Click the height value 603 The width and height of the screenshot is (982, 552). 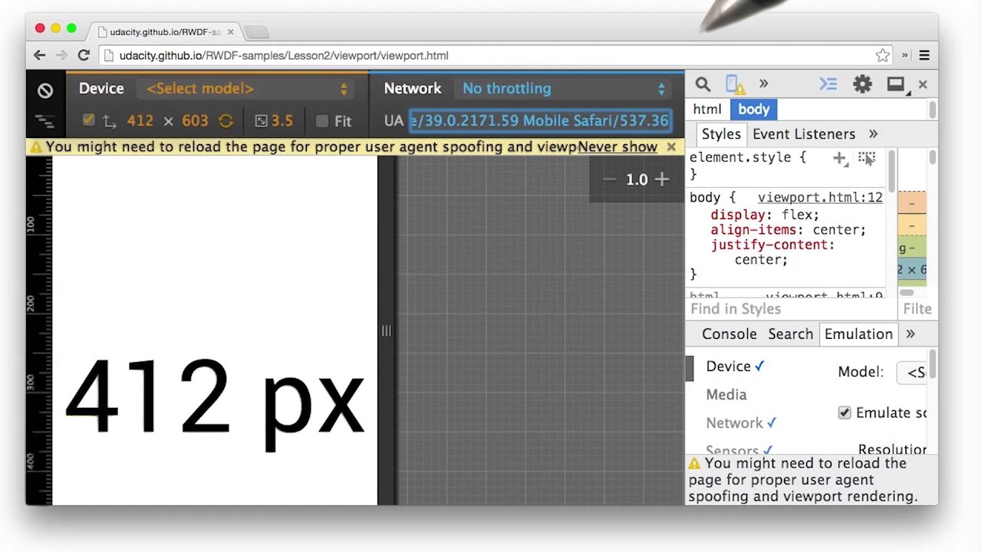click(195, 121)
